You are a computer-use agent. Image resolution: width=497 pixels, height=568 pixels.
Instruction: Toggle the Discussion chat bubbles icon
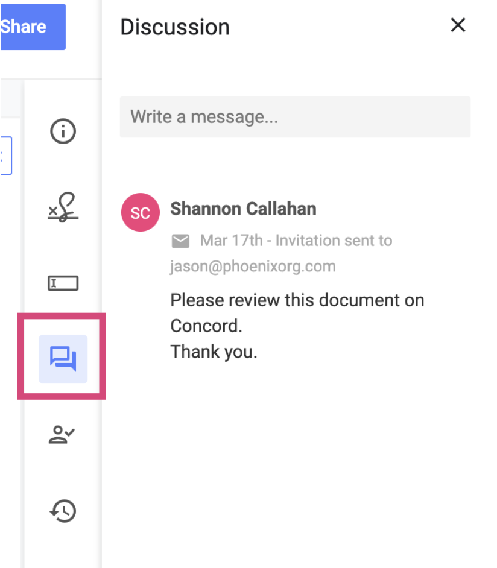click(63, 359)
